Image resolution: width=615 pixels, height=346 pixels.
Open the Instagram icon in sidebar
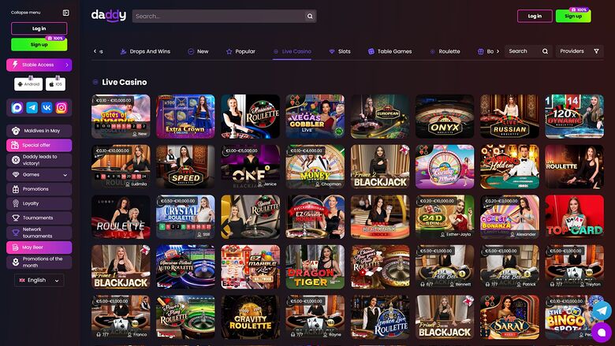61,107
